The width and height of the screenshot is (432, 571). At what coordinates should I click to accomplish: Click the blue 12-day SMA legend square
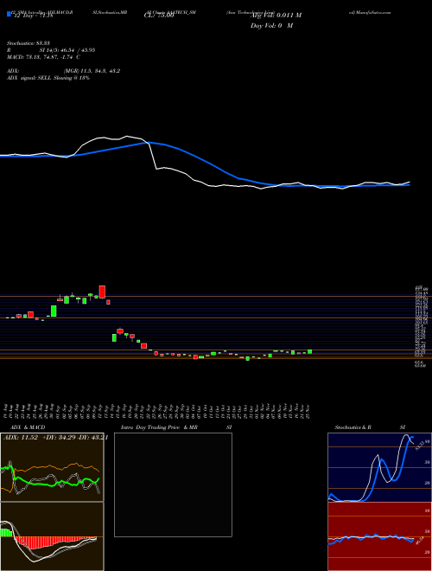(x=10, y=15)
